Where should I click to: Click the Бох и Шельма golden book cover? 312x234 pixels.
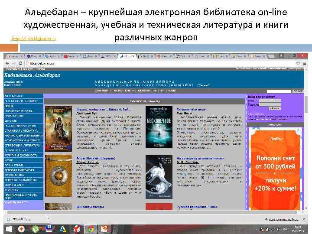(x=58, y=175)
